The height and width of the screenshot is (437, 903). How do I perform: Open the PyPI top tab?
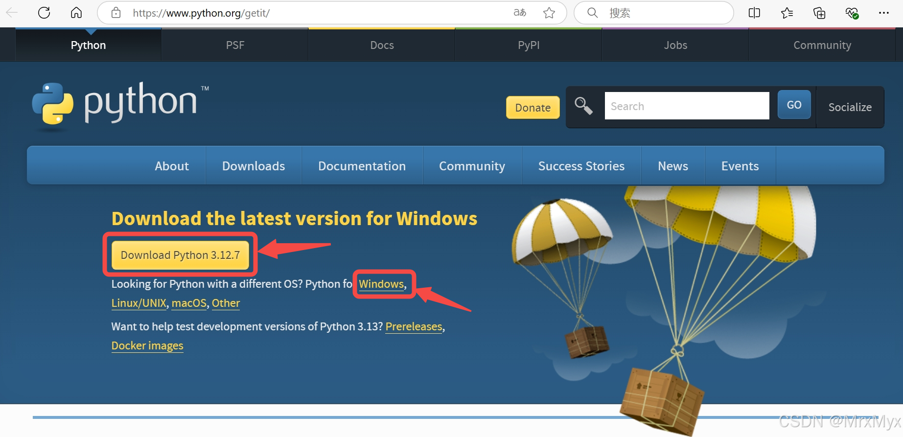529,45
